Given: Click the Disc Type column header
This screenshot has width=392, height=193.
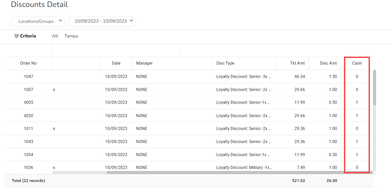Looking at the screenshot, I should tap(225, 63).
